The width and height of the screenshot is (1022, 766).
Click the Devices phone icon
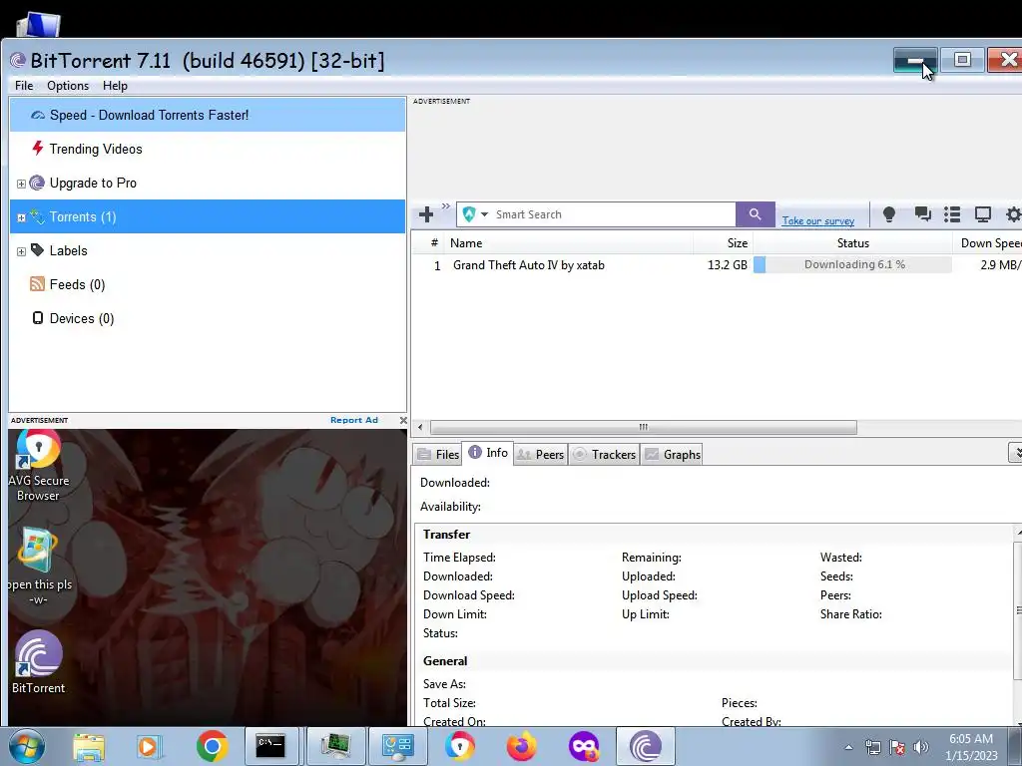pyautogui.click(x=38, y=318)
